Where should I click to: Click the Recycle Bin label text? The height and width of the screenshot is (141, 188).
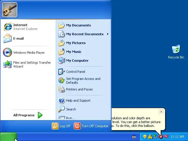coord(176,57)
